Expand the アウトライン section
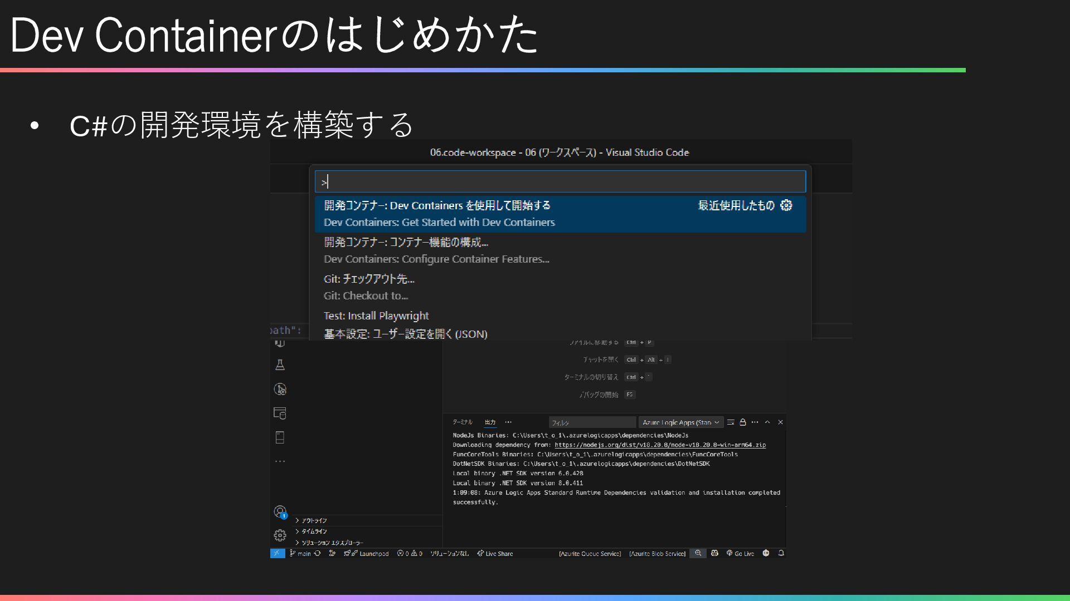The height and width of the screenshot is (601, 1070). (368, 520)
